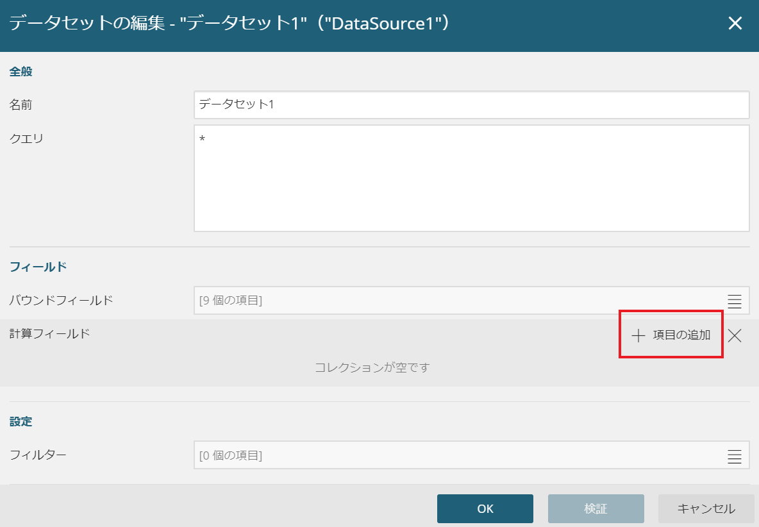Click inside the クエリ text area
Viewport: 759px width, 527px height.
click(471, 178)
